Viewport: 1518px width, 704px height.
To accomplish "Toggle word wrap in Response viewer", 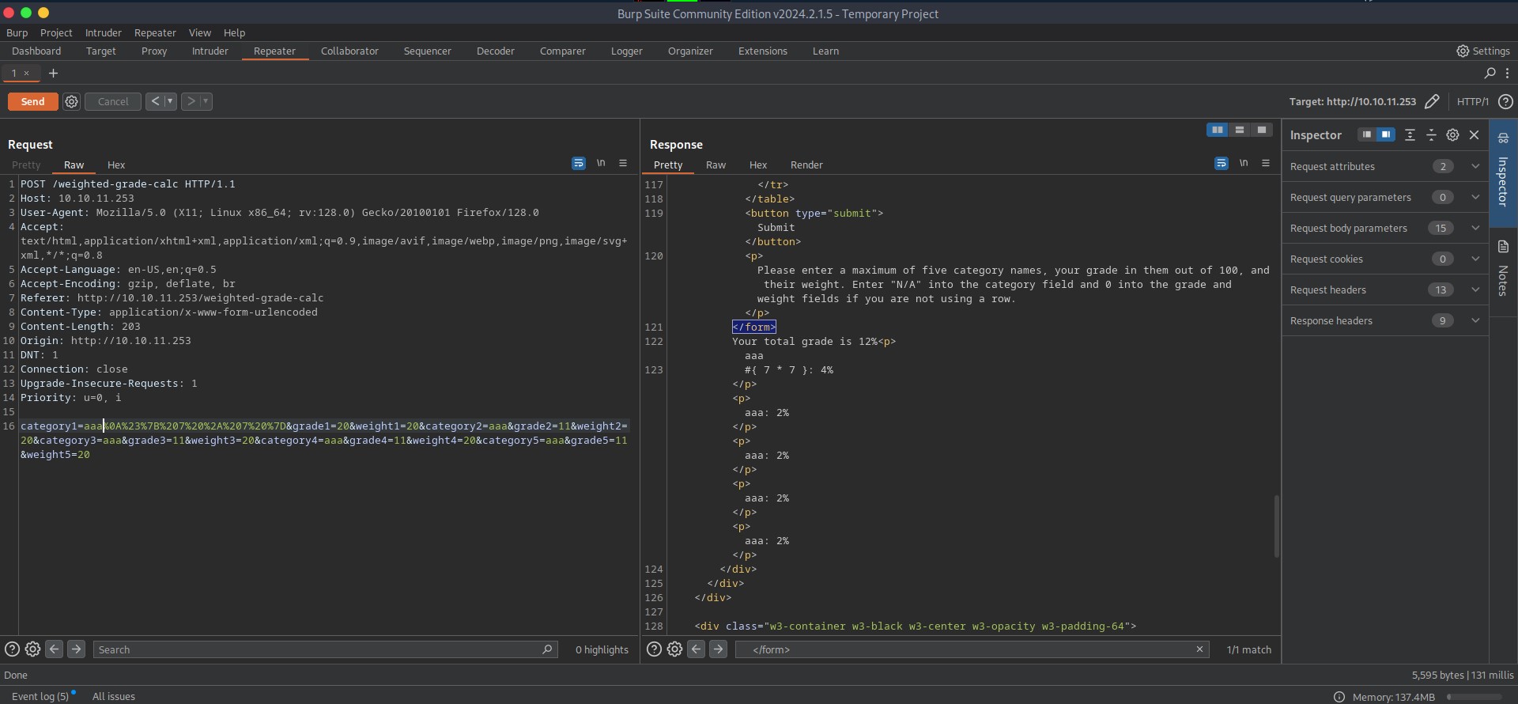I will [1222, 163].
